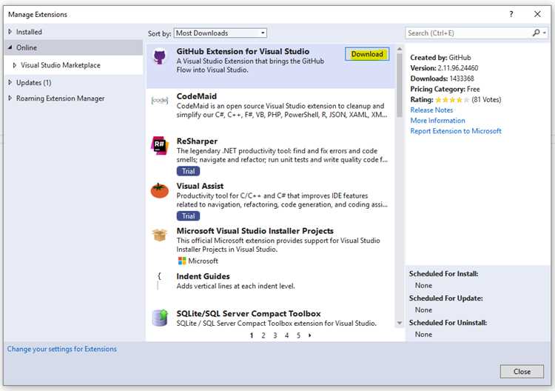
Task: Click the (81 Votes) text
Action: tap(486, 100)
